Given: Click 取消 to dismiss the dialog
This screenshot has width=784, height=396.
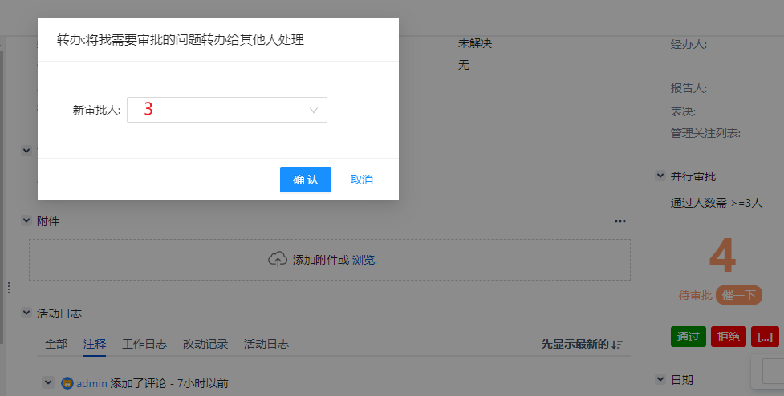Looking at the screenshot, I should 362,180.
